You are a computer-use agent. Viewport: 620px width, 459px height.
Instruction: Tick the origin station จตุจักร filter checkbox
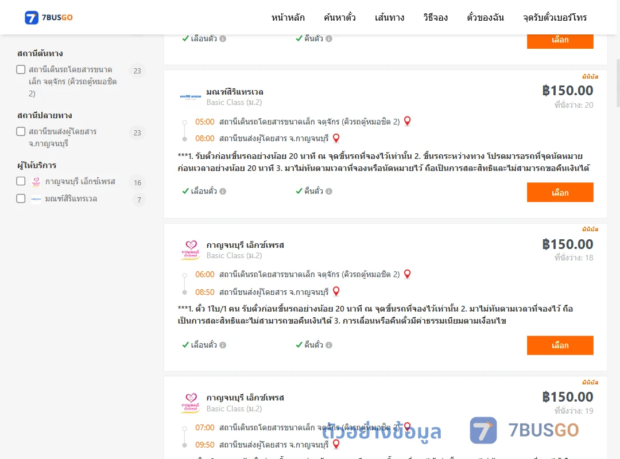(x=21, y=69)
